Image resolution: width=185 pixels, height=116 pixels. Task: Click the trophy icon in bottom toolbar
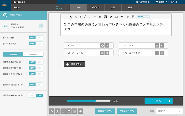coord(69,111)
